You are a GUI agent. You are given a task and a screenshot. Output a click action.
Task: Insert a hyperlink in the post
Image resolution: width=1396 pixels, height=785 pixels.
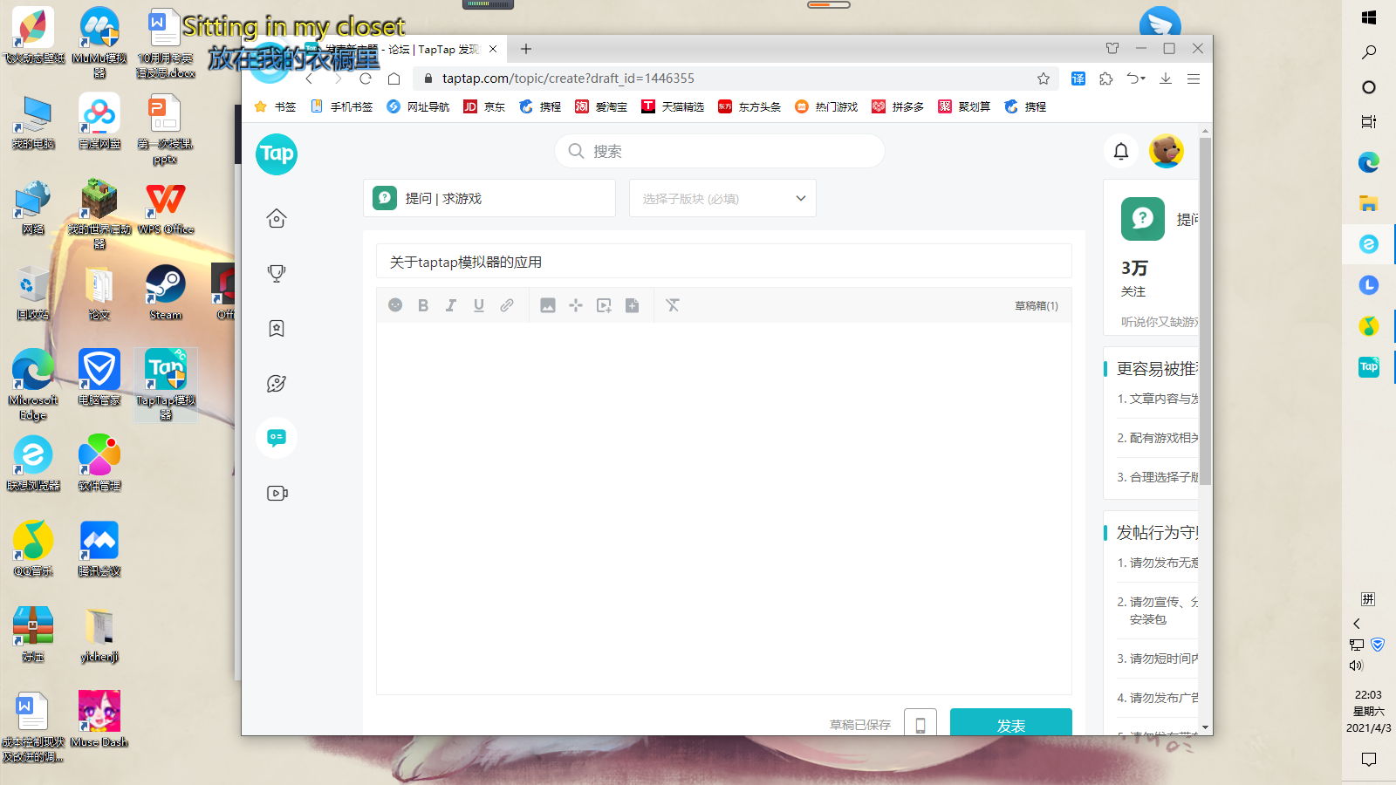(x=507, y=305)
